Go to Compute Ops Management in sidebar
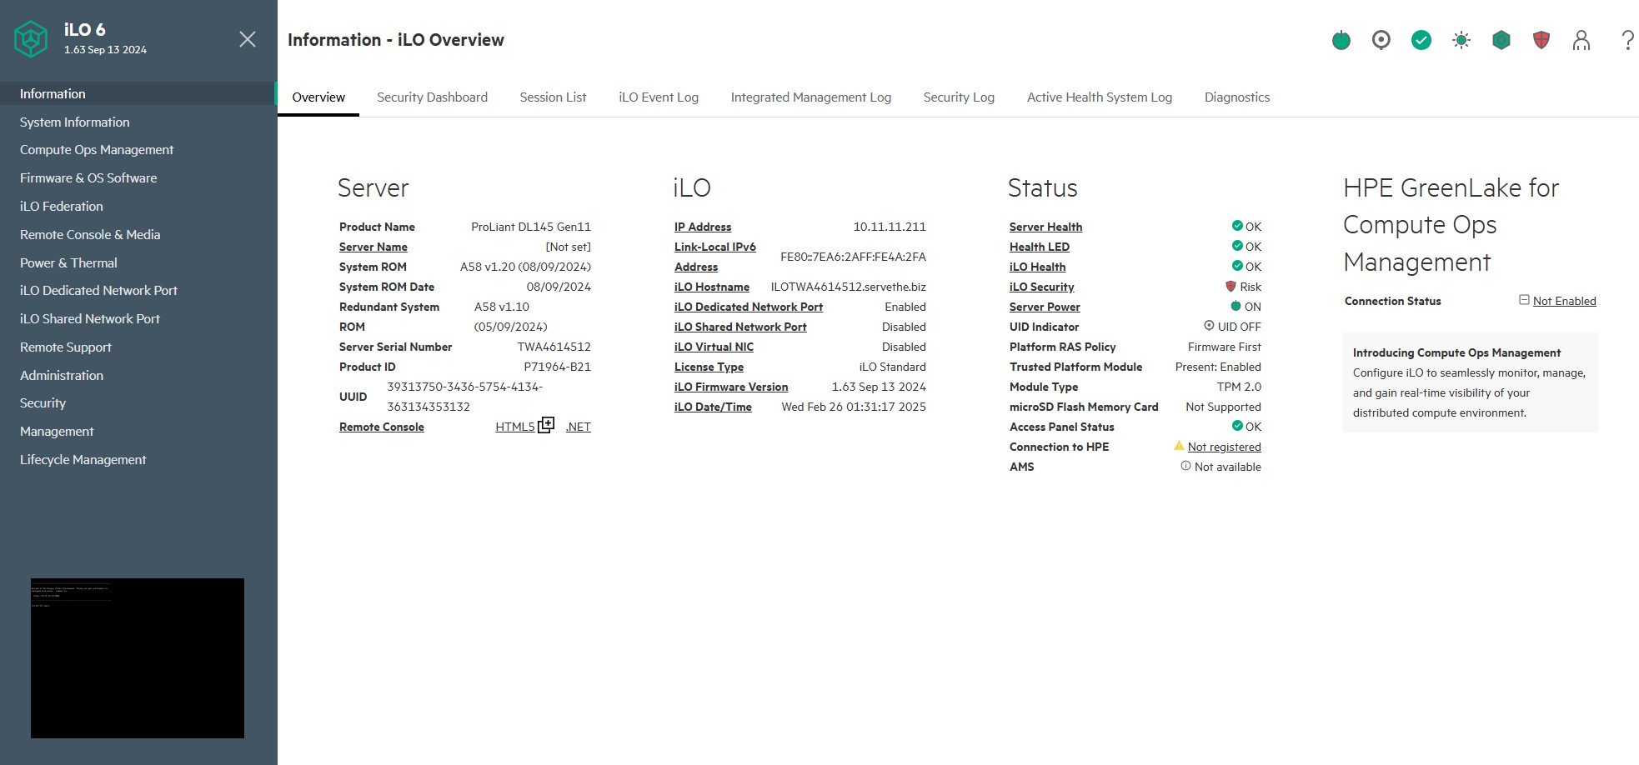 click(97, 150)
